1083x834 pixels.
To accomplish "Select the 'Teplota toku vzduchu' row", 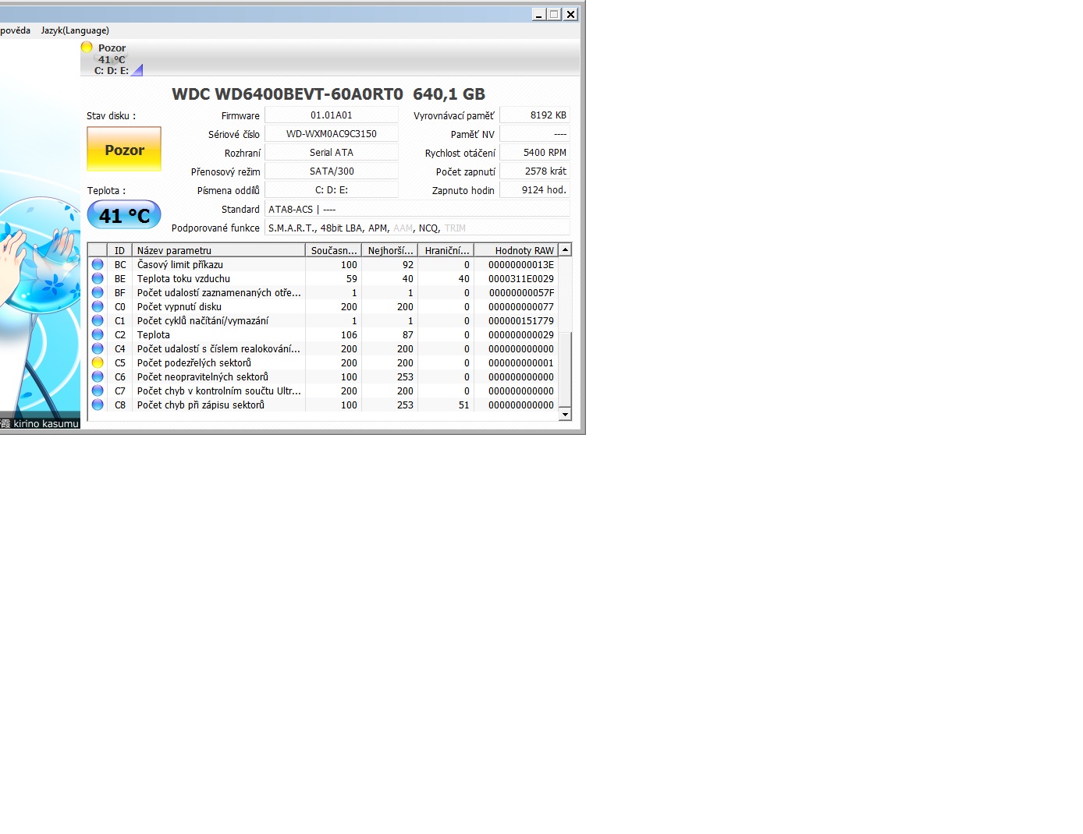I will coord(324,278).
